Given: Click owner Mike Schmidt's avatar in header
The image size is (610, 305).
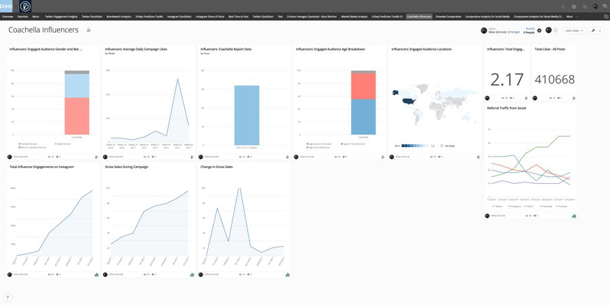Looking at the screenshot, I should tap(484, 30).
